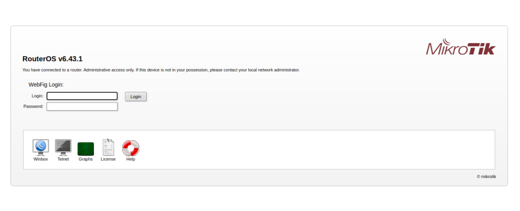Open the Winbox download icon

[x=41, y=148]
